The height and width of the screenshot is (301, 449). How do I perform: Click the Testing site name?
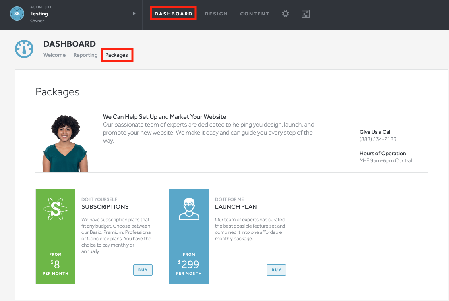click(39, 14)
